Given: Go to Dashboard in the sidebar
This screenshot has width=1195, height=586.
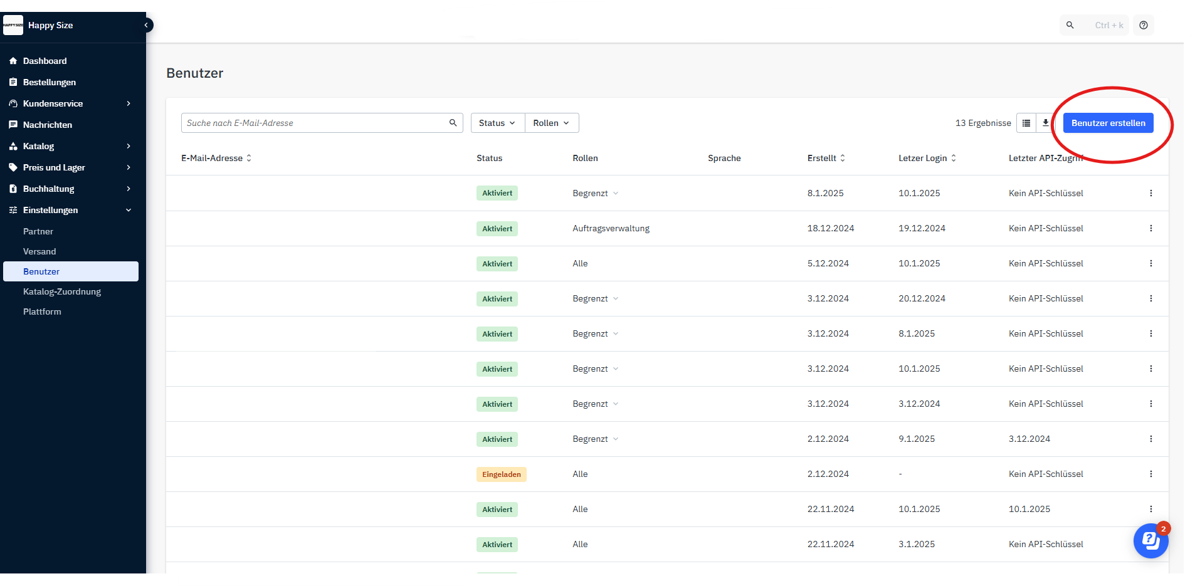Looking at the screenshot, I should tap(45, 61).
